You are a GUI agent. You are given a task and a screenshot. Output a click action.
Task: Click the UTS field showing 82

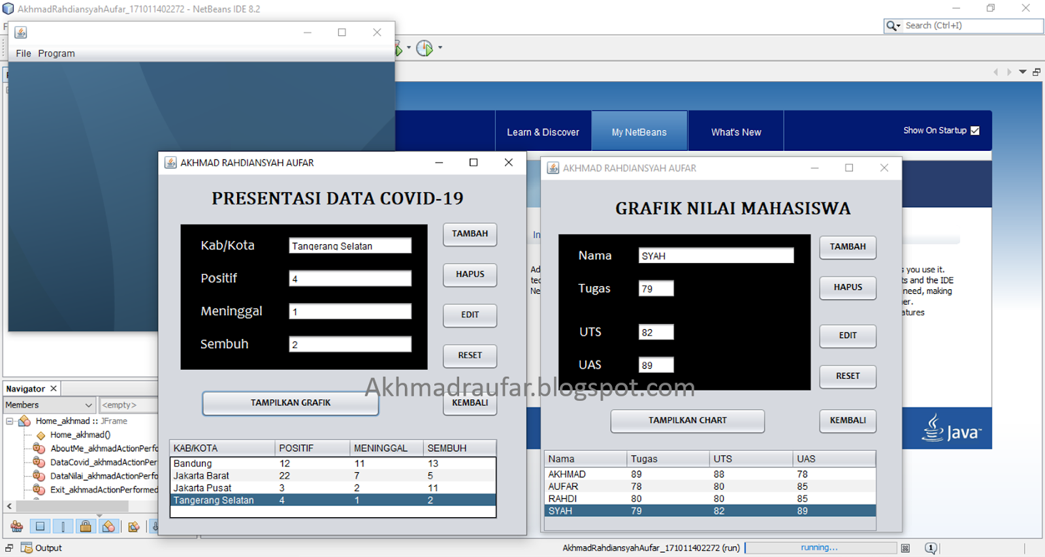coord(656,332)
